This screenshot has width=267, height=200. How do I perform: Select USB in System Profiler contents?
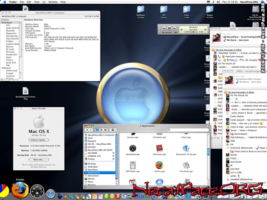point(8,65)
